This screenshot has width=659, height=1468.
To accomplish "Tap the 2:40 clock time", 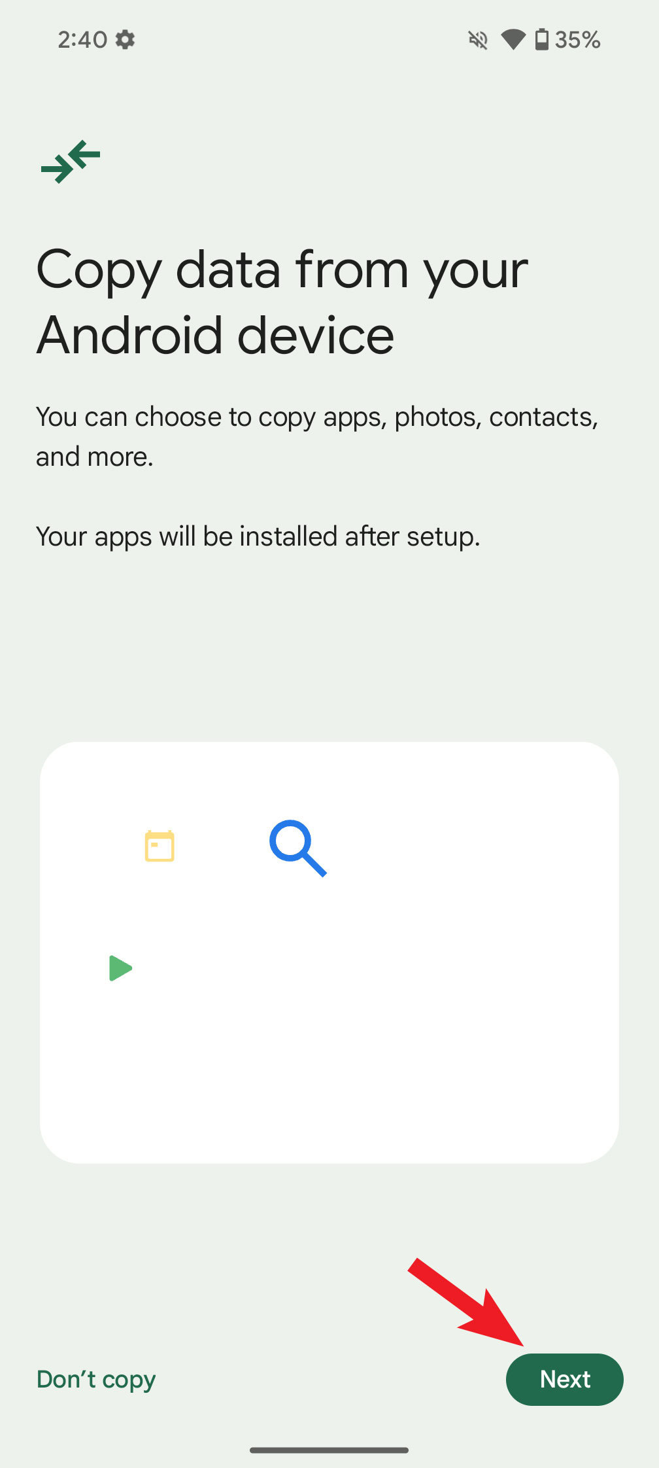I will [82, 40].
